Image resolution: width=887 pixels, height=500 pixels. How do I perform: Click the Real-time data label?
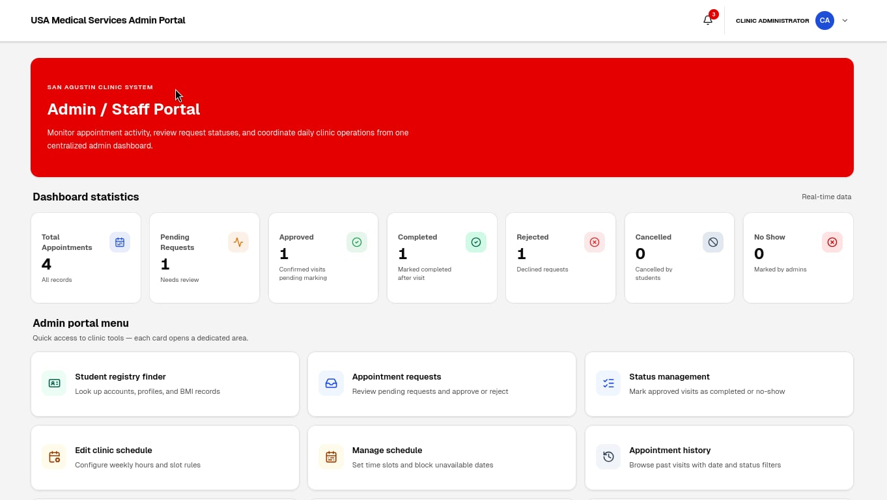(x=826, y=197)
